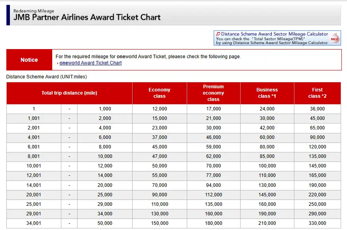Click the JMB Partner Airlines Award Ticket Chart heading
The image size is (347, 230).
(x=87, y=17)
